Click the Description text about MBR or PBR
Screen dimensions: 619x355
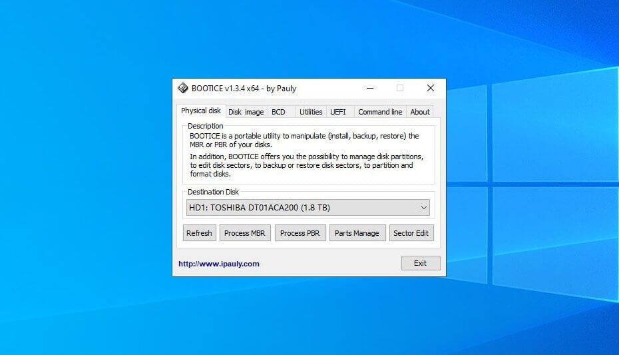[304, 140]
